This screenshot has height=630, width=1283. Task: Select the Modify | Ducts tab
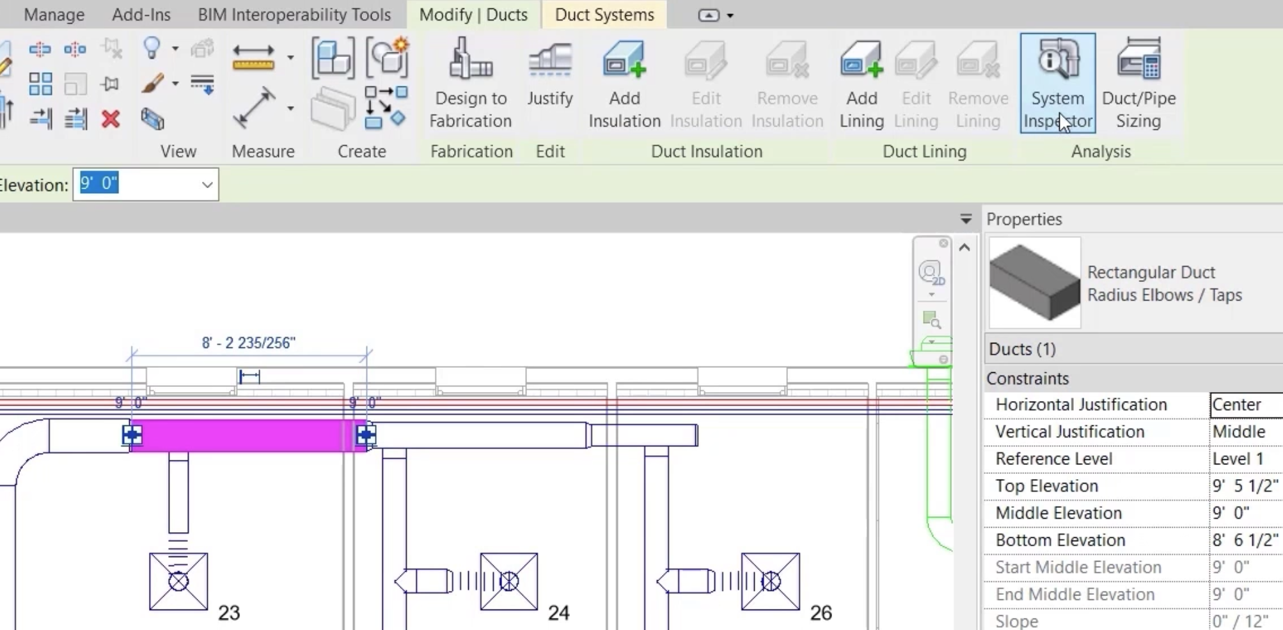click(473, 15)
